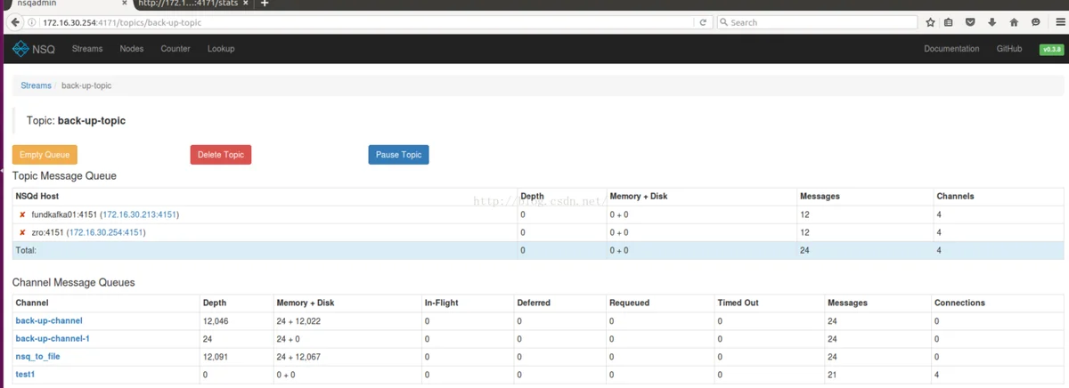Open the Lookup navigation item
This screenshot has height=388, width=1069.
pyautogui.click(x=221, y=49)
